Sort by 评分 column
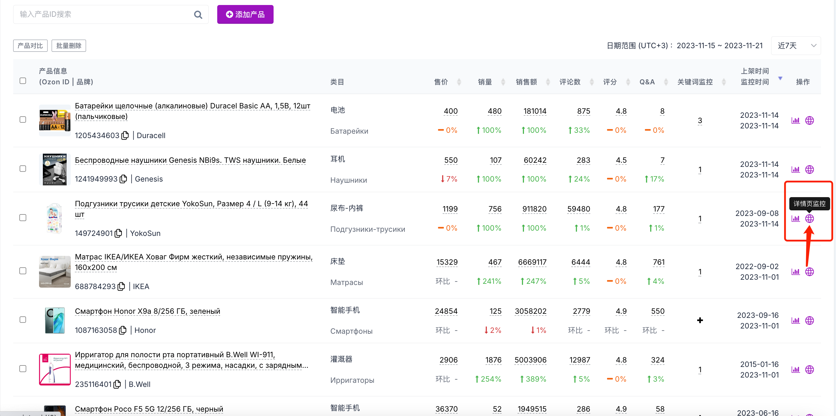 pos(628,82)
